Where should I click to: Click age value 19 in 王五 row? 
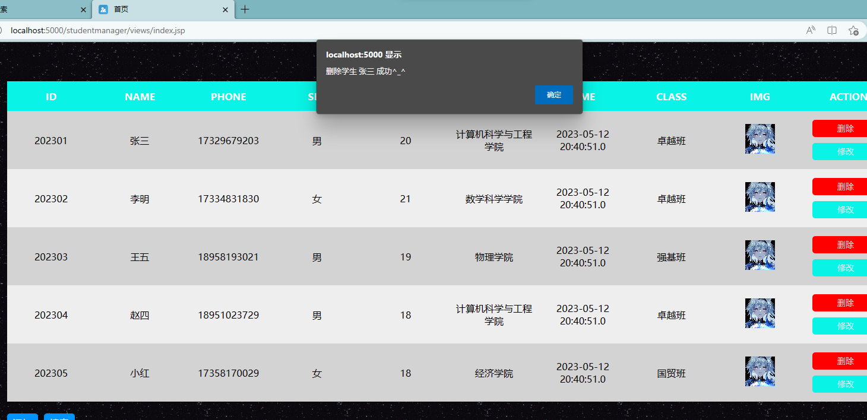click(x=406, y=257)
